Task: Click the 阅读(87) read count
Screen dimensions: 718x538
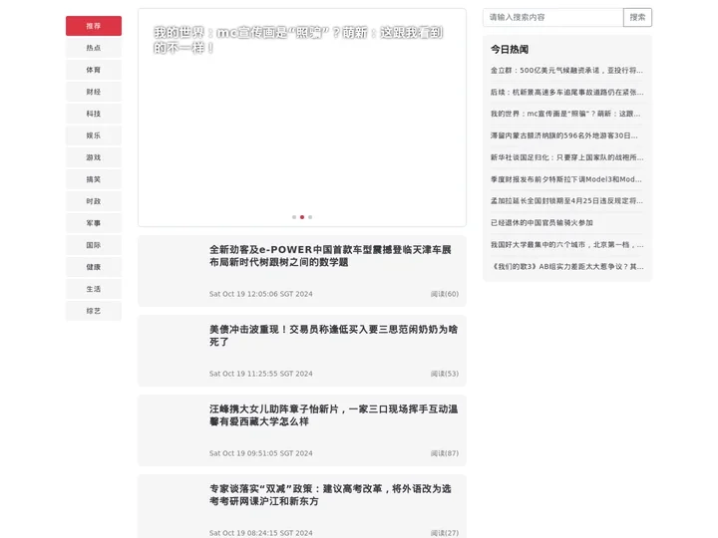Action: point(444,453)
